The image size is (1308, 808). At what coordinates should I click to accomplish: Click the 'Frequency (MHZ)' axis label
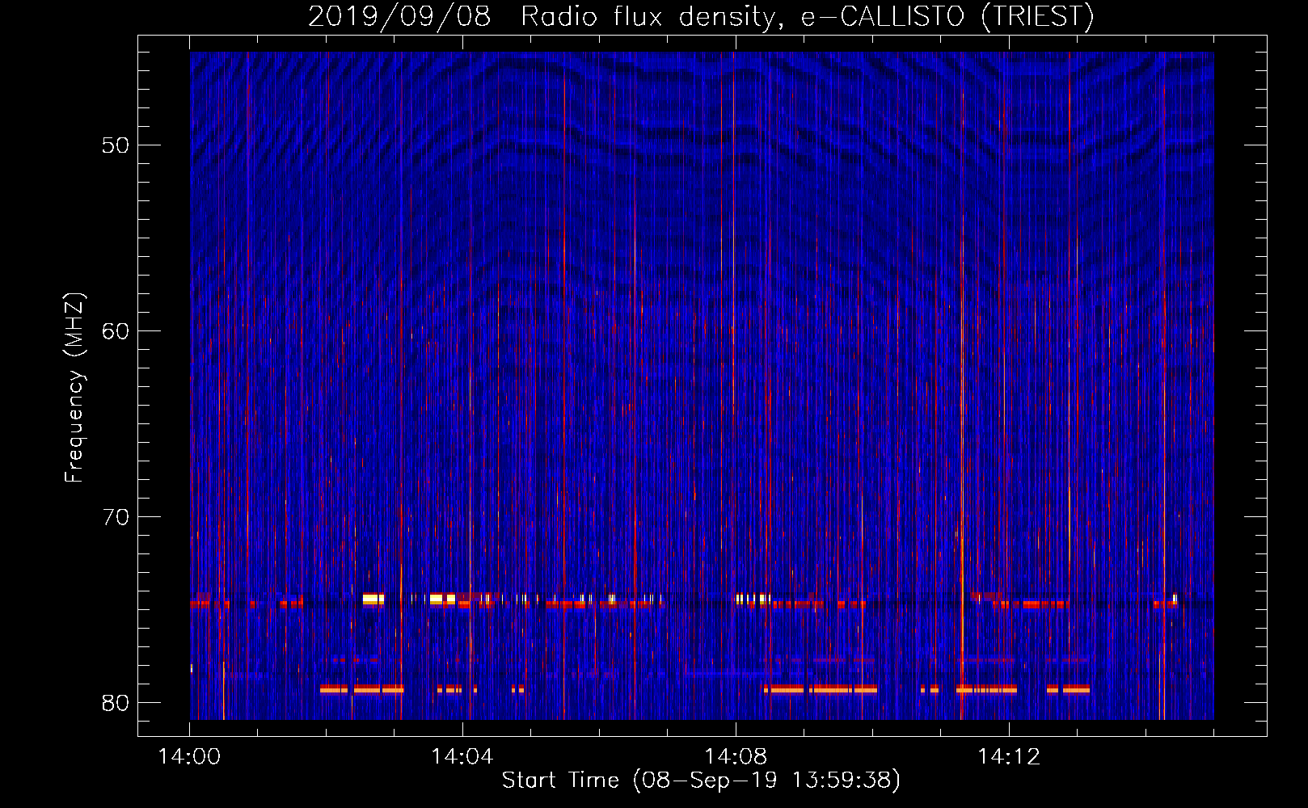click(x=74, y=388)
